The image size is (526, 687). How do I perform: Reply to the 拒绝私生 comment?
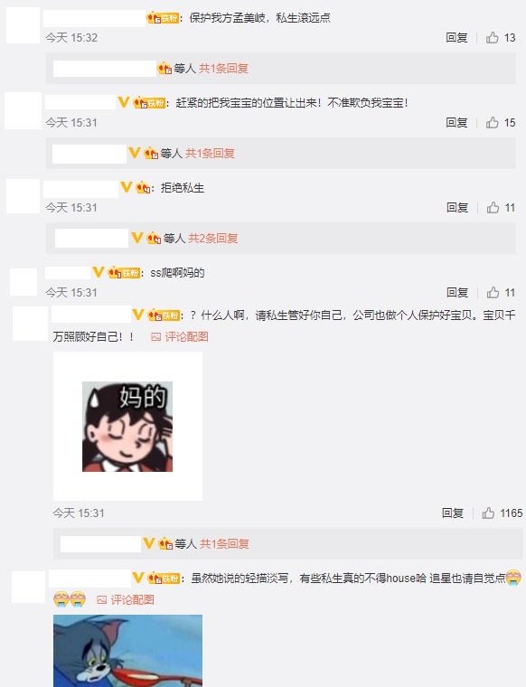click(x=457, y=208)
